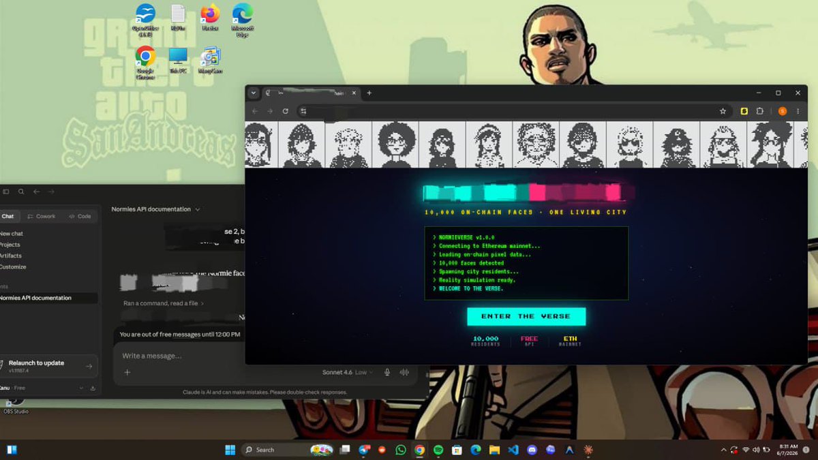This screenshot has height=460, width=818.
Task: Click the Windows Start button
Action: pos(230,450)
